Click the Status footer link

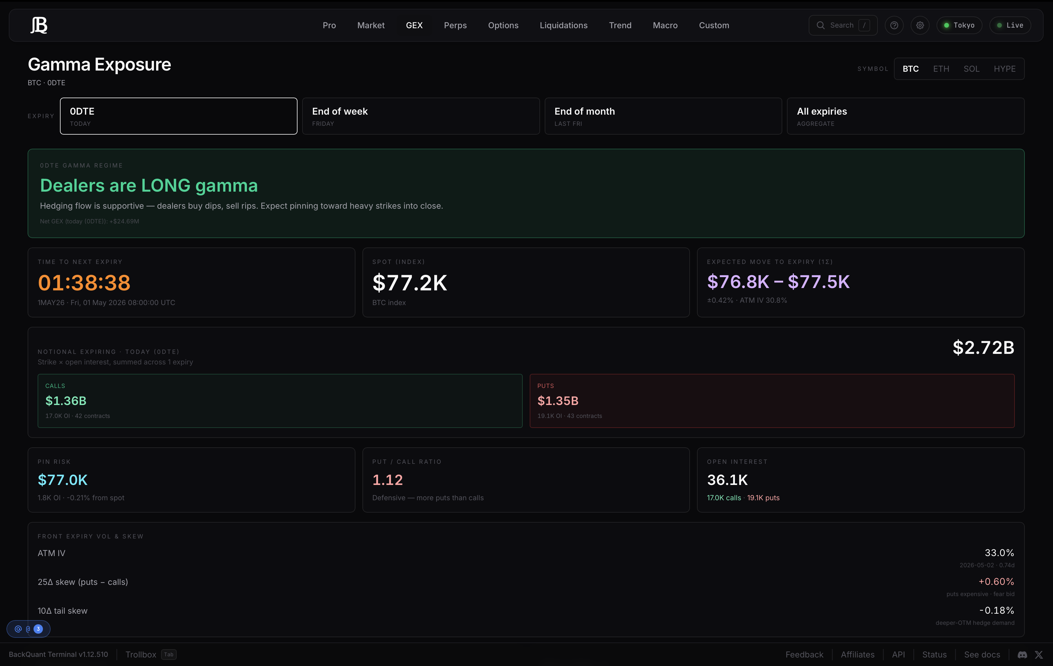pos(934,655)
